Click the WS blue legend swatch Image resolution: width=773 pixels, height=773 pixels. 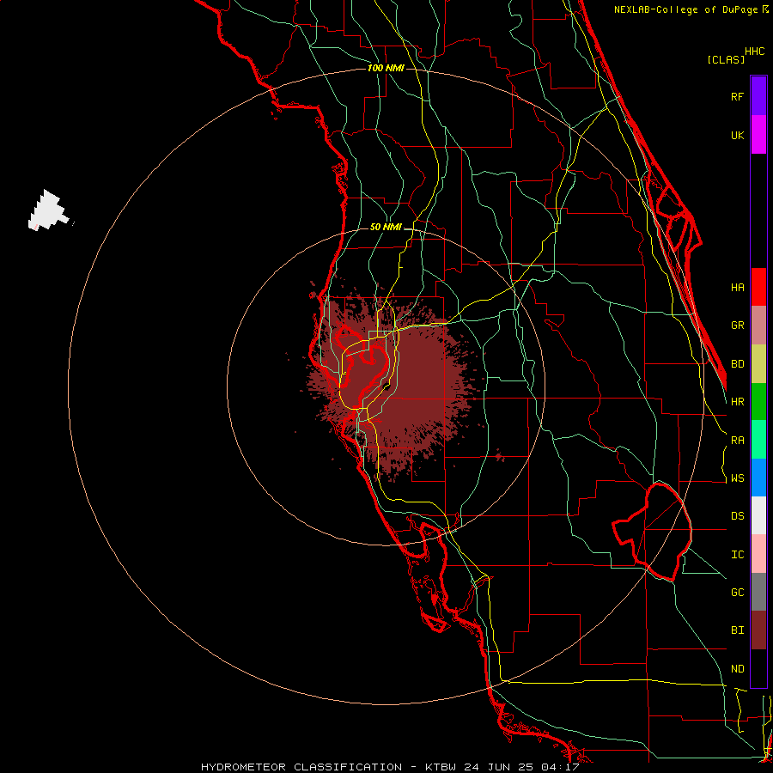coord(758,478)
